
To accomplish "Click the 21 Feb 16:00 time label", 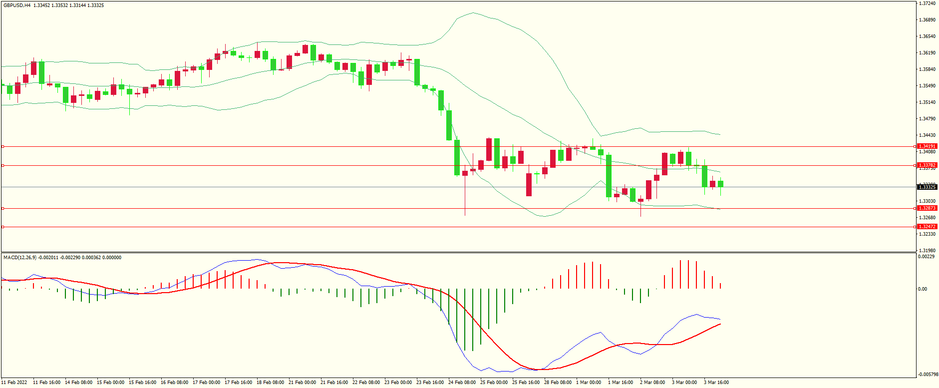I will point(334,383).
